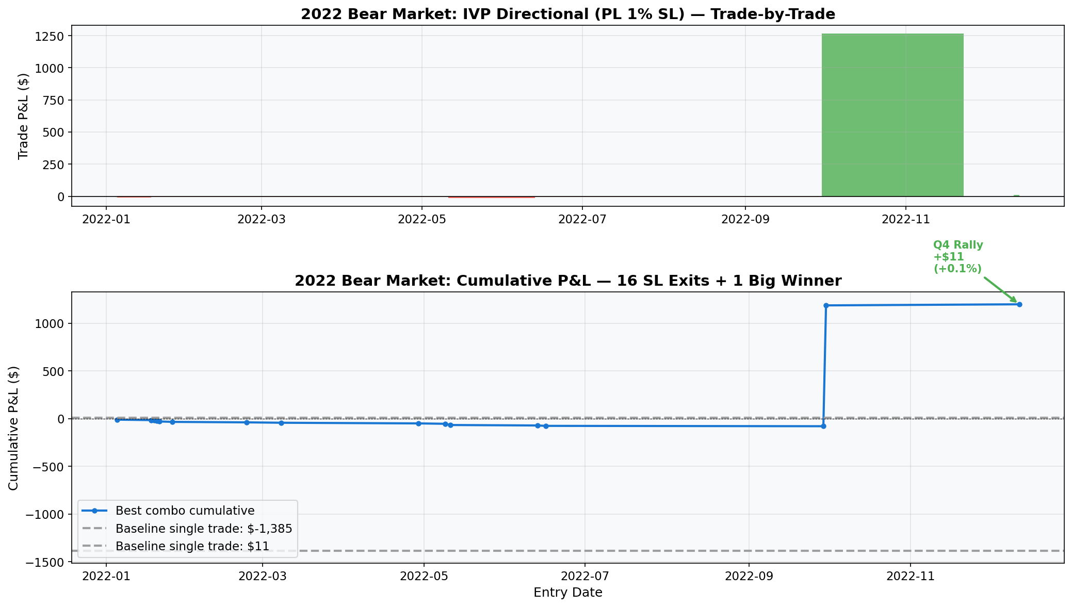Click the late-February cumulative data point
The height and width of the screenshot is (607, 1072).
[x=247, y=422]
